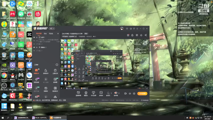Viewport: 213px width, 120px height.
Task: Toggle visibility of 窗口 1 source
Action: (34, 51)
